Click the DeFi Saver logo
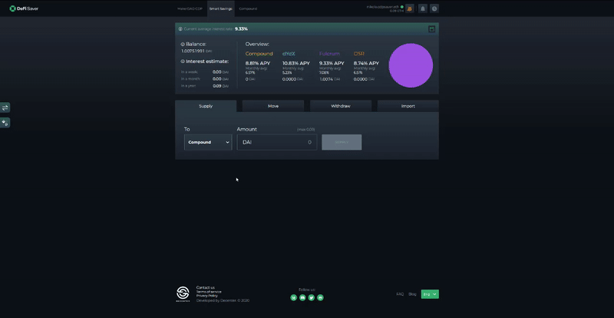This screenshot has width=614, height=318. coord(24,8)
